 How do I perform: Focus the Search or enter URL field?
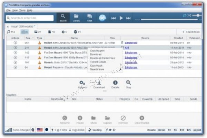click(x=30, y=18)
